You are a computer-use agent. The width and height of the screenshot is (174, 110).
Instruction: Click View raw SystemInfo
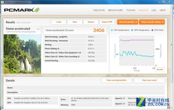tap(116, 80)
